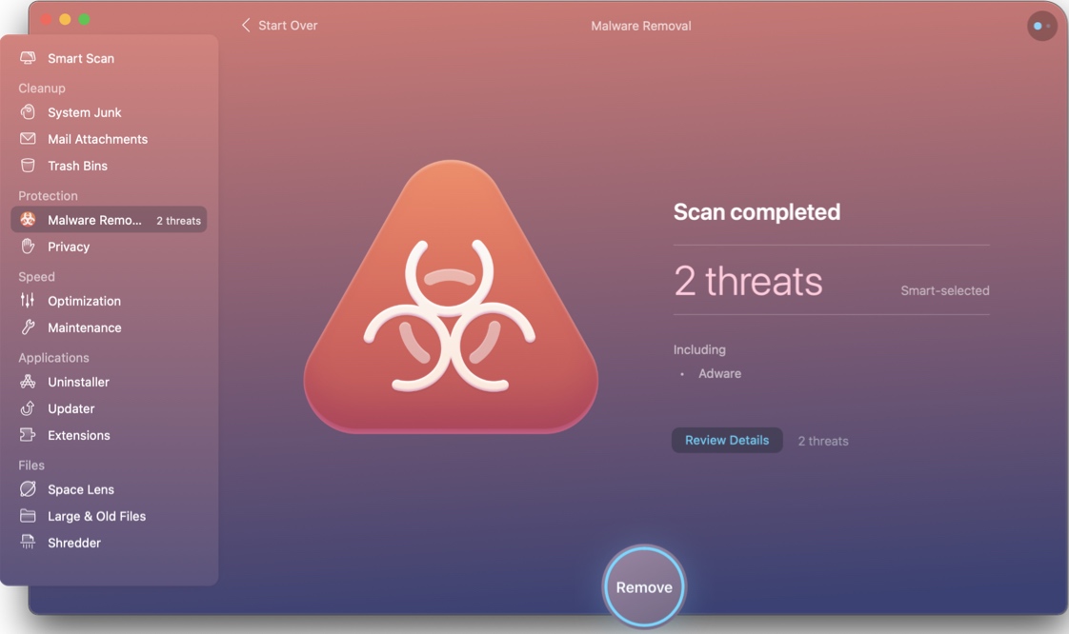This screenshot has width=1069, height=634.
Task: Open the Large & Old Files folder icon
Action: coord(28,516)
